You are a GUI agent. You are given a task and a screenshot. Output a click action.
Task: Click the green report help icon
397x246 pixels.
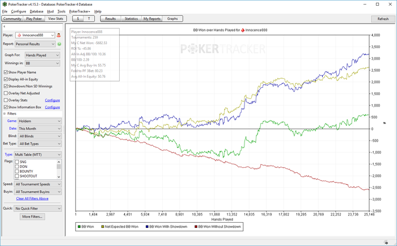click(x=59, y=44)
